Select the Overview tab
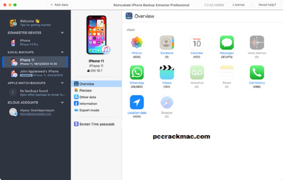The image size is (283, 180). pyautogui.click(x=96, y=84)
